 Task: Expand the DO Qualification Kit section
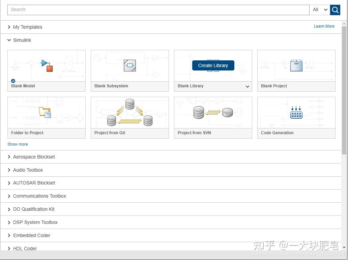(x=9, y=209)
